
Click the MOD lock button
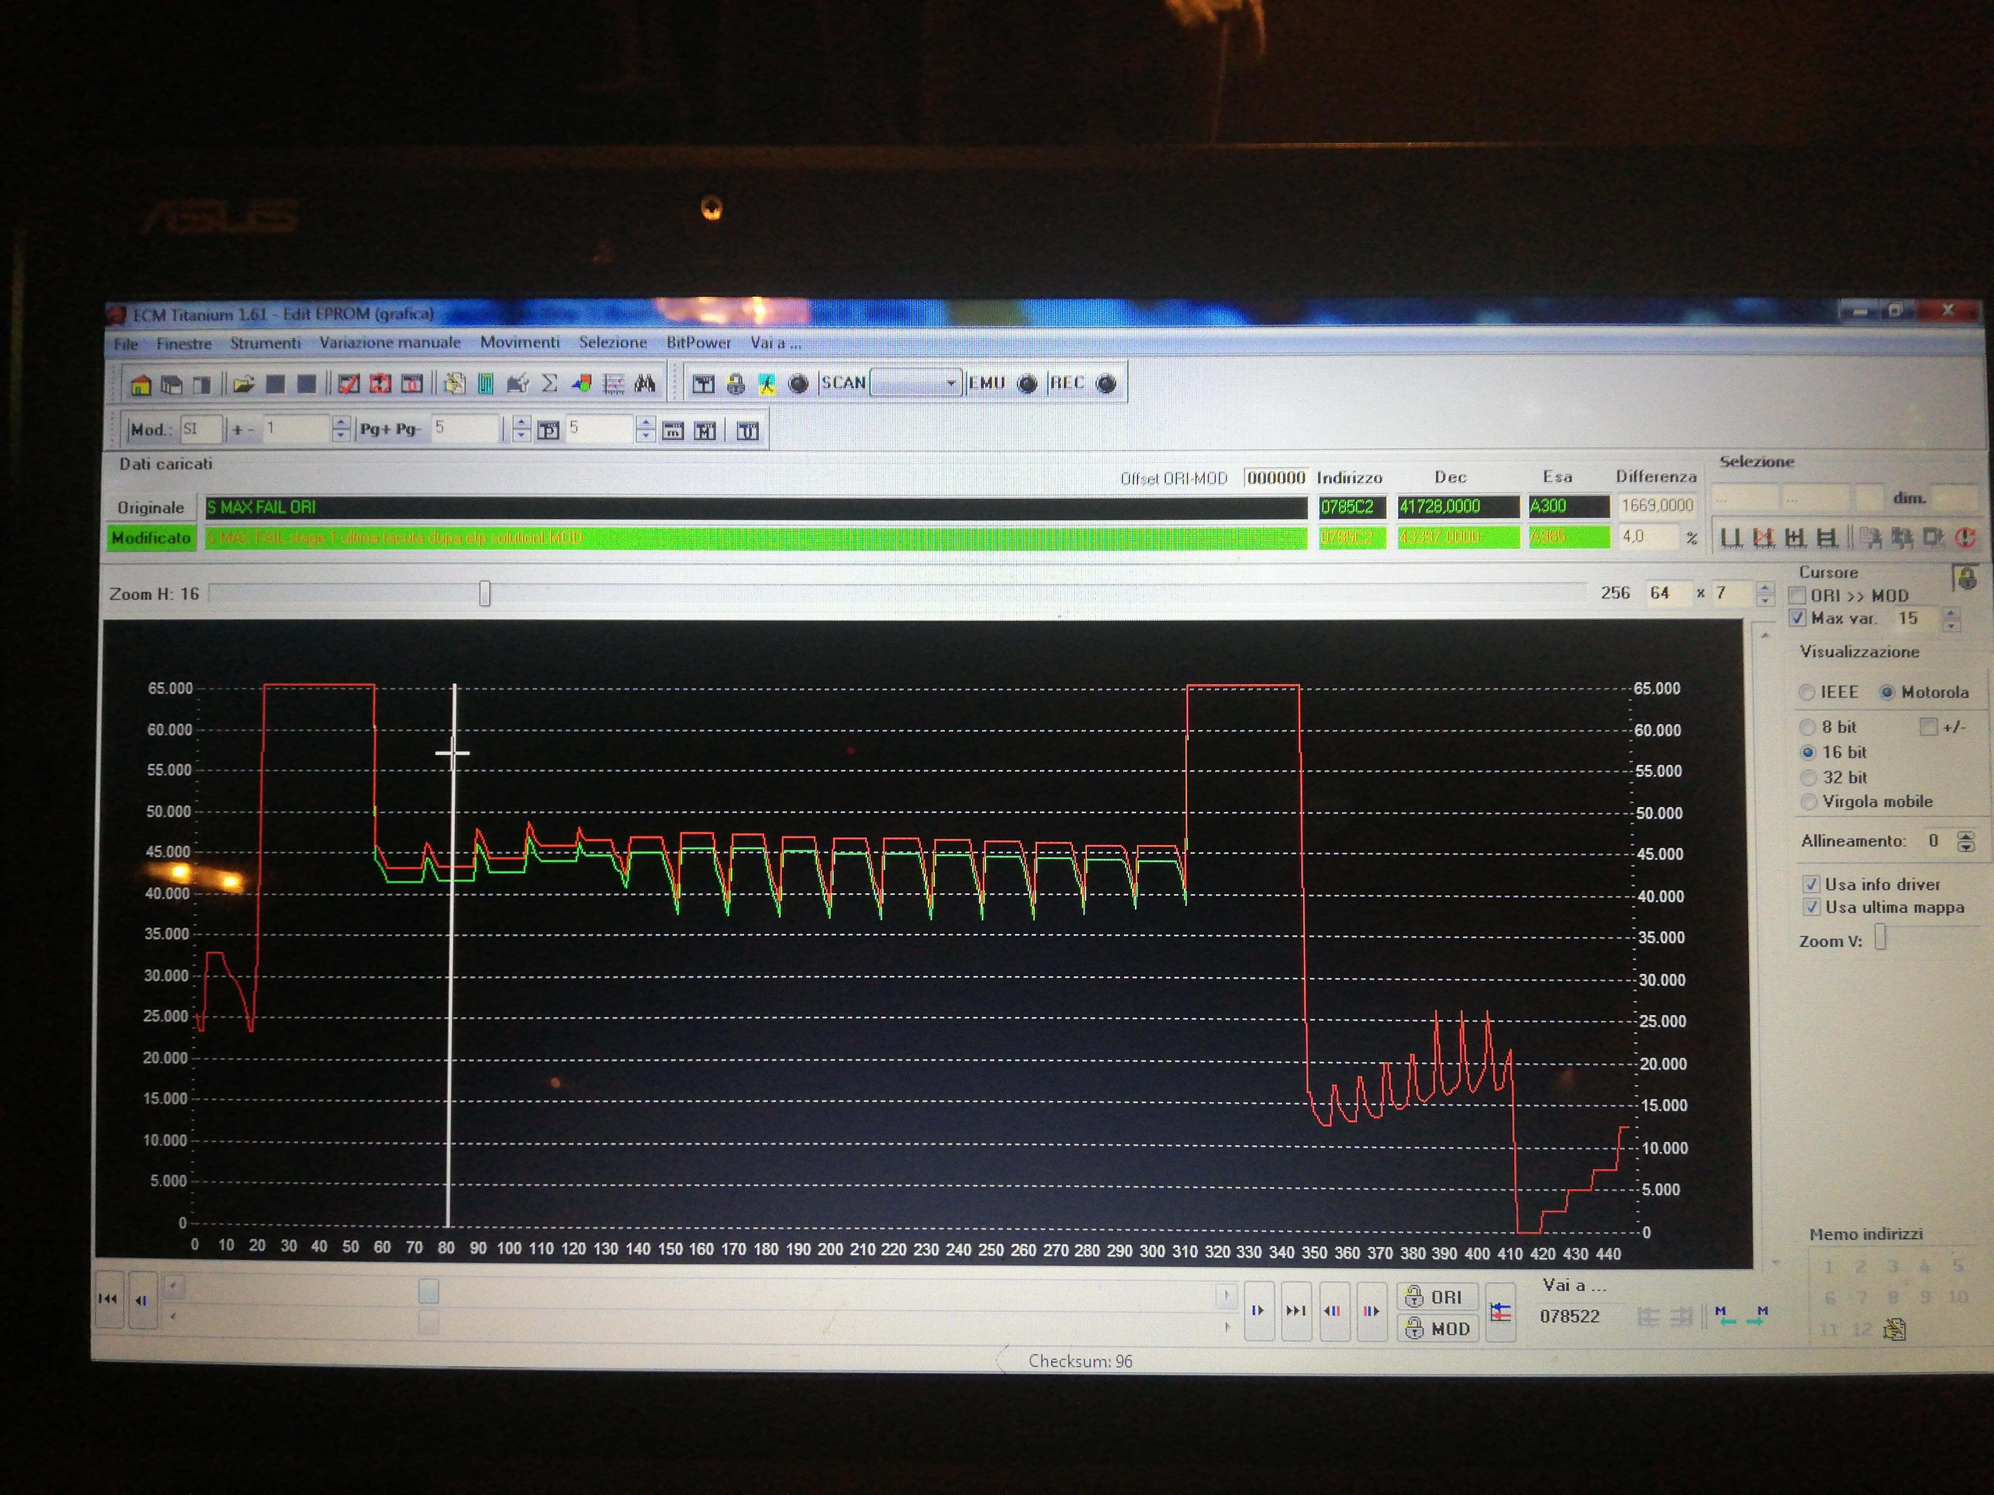(1438, 1328)
